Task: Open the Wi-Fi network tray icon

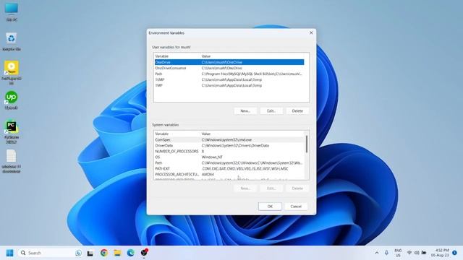Action: (409, 253)
